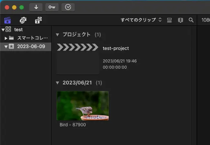Collapse the プロジェクト section
Viewport: 210px width, 145px height.
[57, 35]
